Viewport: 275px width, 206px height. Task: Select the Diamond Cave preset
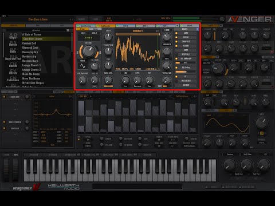30,47
